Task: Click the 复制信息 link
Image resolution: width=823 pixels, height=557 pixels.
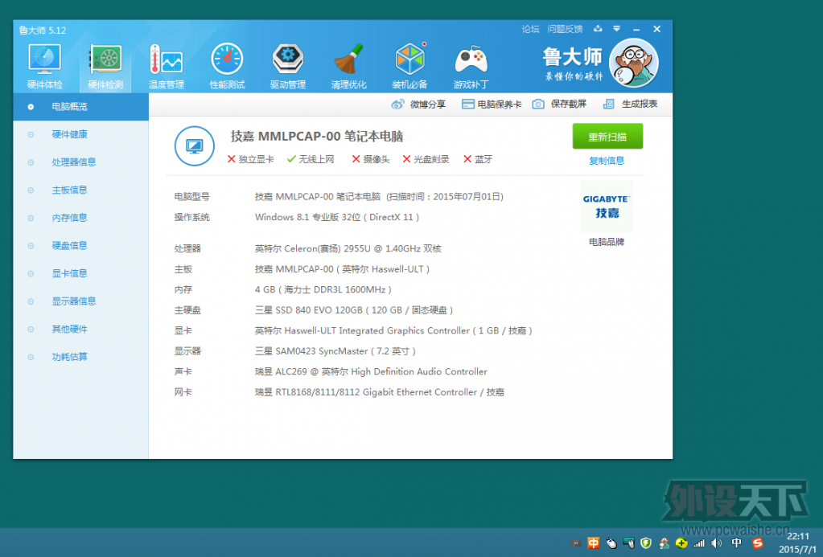Action: tap(607, 161)
